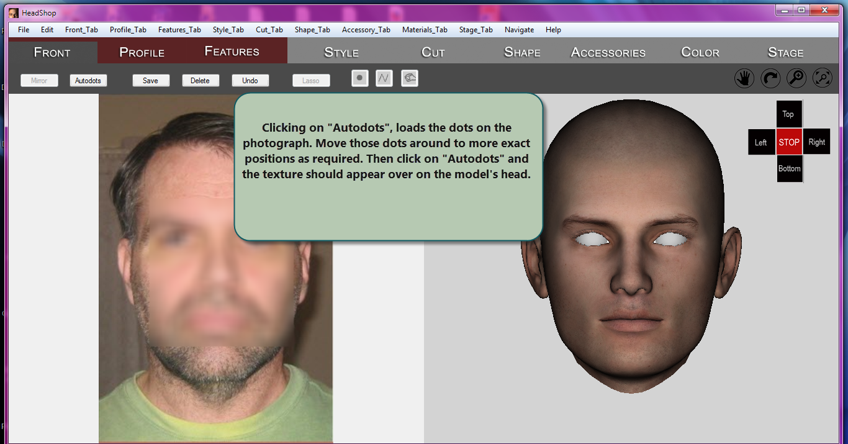Open the Help menu
Image resolution: width=848 pixels, height=444 pixels.
tap(553, 30)
